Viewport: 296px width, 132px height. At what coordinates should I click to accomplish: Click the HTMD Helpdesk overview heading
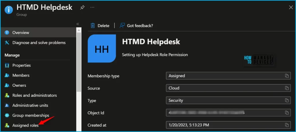coord(151,42)
